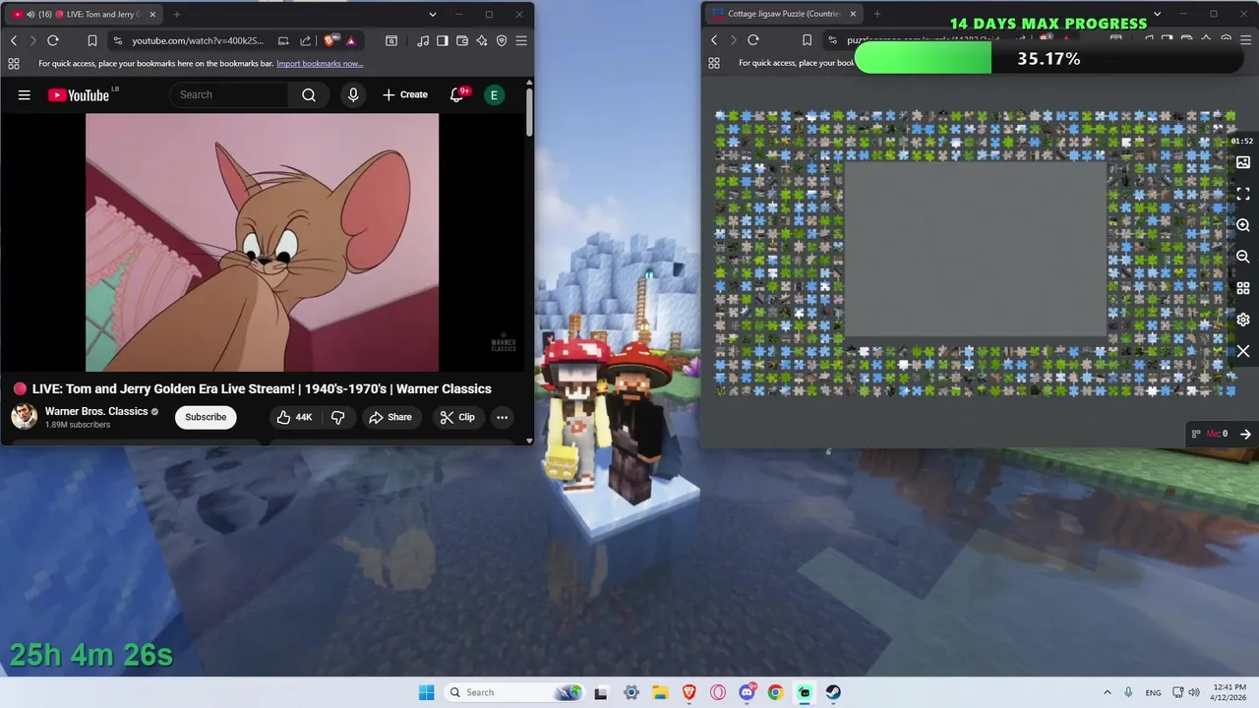
Task: Open tab list dropdown in YouTube window
Action: pos(433,15)
